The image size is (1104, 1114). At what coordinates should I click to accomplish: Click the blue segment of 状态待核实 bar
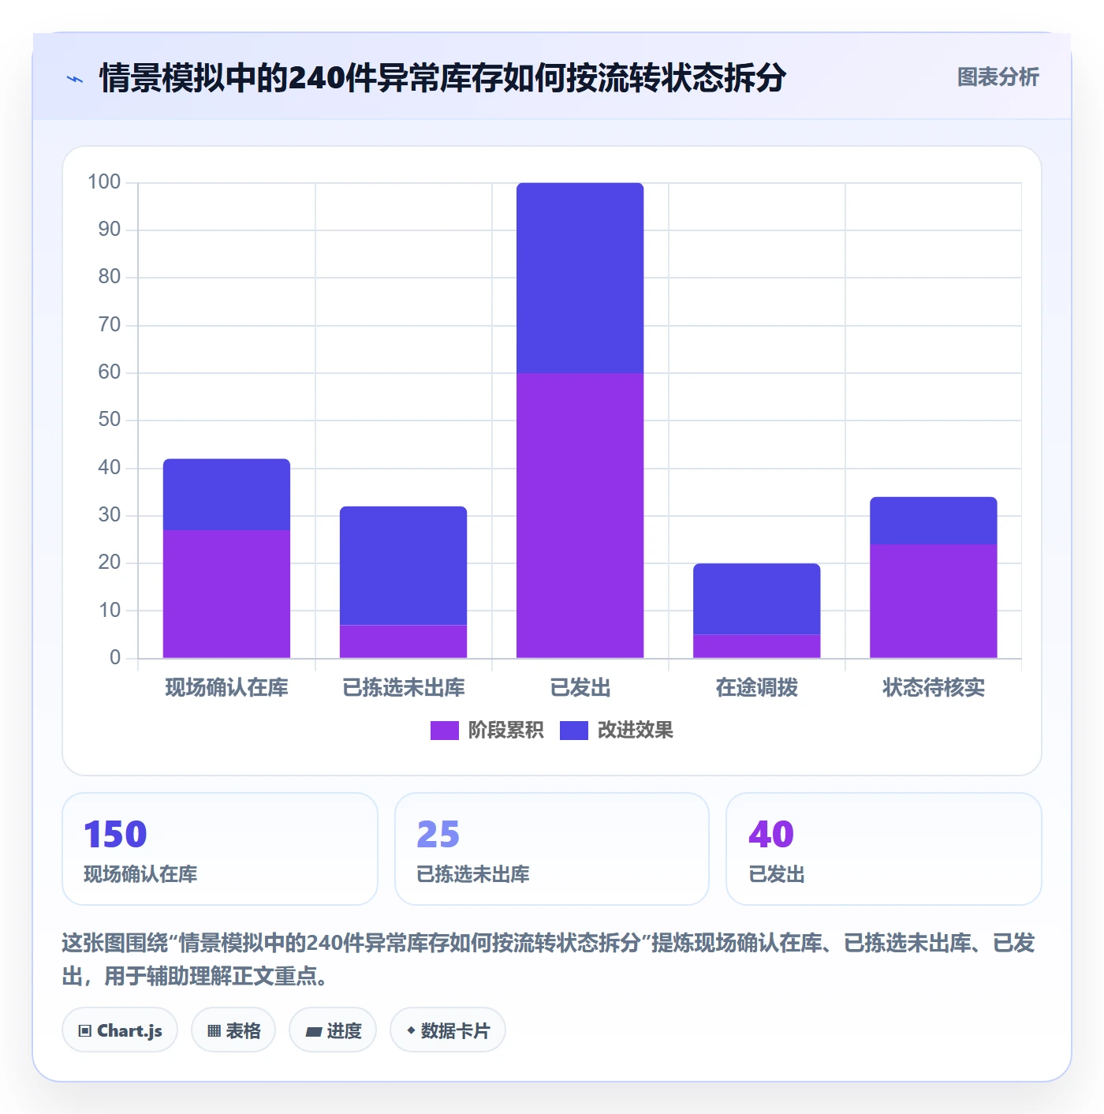(x=934, y=521)
